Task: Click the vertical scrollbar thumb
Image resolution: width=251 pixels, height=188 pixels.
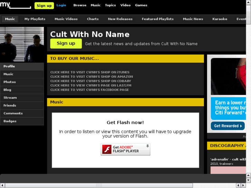Action: (x=249, y=15)
